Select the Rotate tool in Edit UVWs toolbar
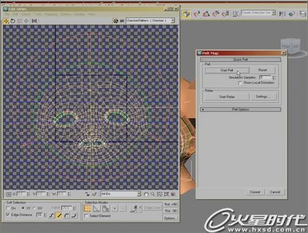308x233 pixels. click(13, 21)
